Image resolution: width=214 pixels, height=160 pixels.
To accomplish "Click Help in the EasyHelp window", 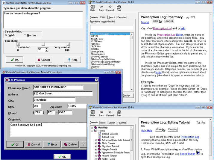I will point(72,60).
